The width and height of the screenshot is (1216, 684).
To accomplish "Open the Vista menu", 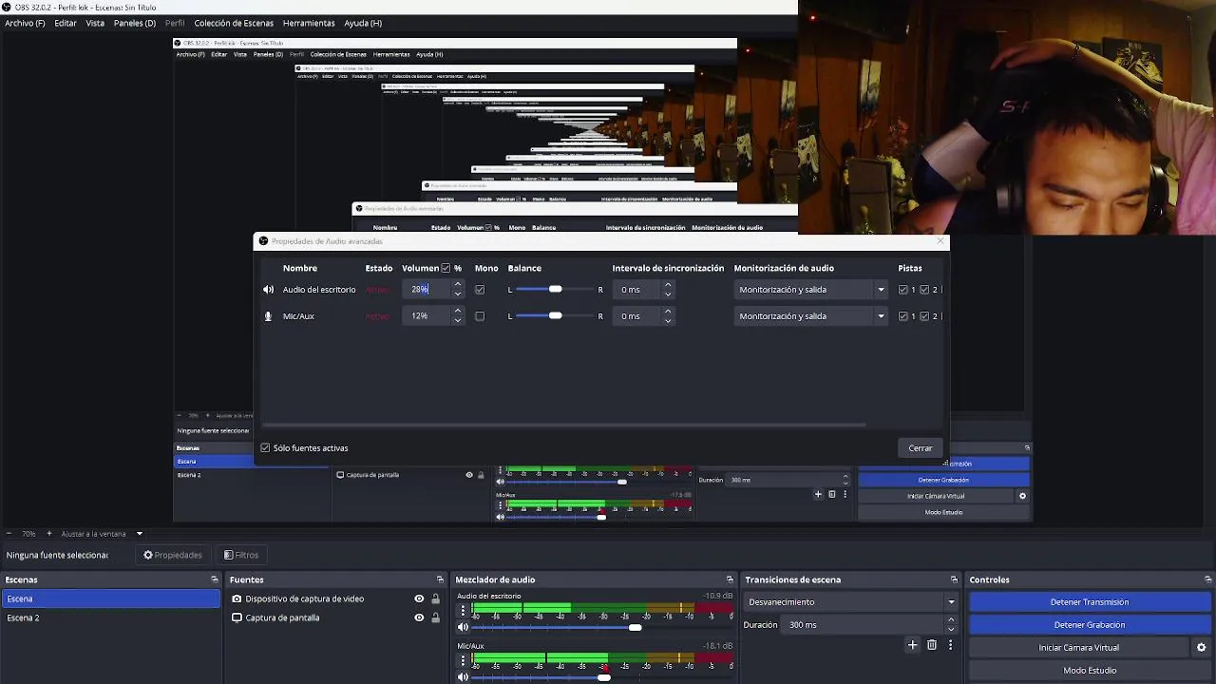I will point(95,23).
